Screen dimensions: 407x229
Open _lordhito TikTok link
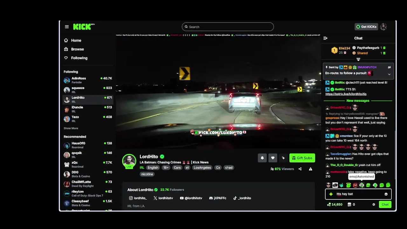(242, 198)
